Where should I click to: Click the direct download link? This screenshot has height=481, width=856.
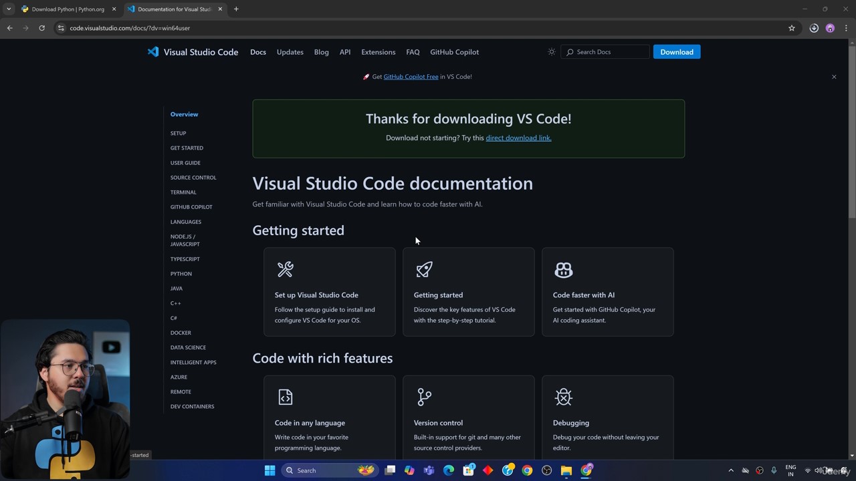518,138
